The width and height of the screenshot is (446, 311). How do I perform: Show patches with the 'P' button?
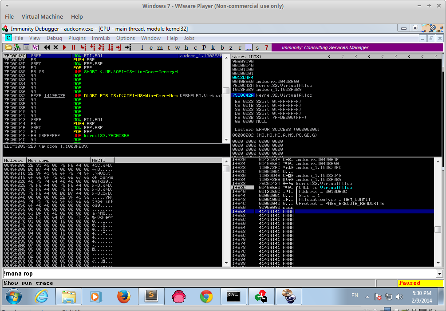point(204,47)
